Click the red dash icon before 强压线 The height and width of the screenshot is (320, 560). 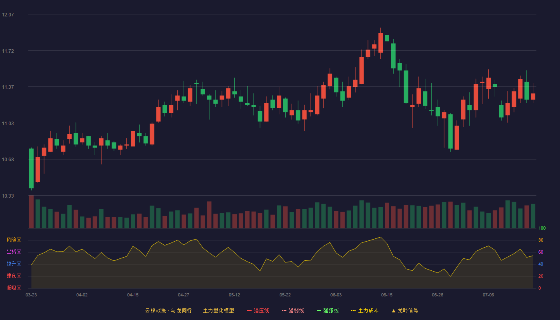click(x=250, y=310)
